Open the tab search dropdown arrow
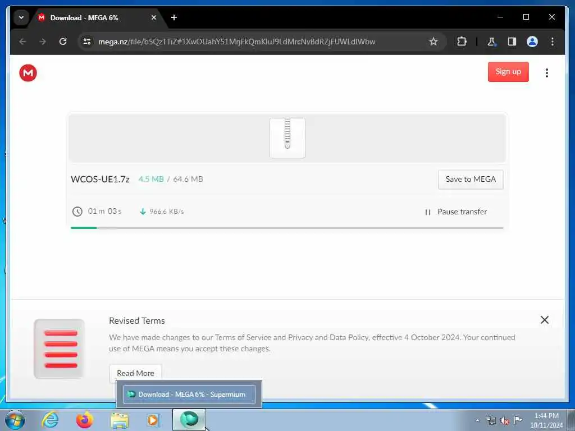 click(x=21, y=17)
